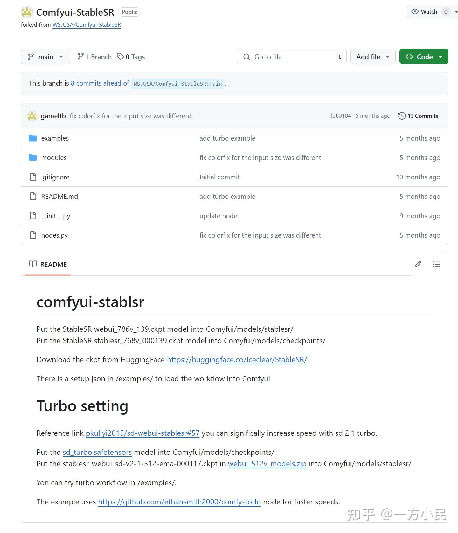Open the 0 Tags page
Viewport: 458px width, 533px height.
point(131,57)
